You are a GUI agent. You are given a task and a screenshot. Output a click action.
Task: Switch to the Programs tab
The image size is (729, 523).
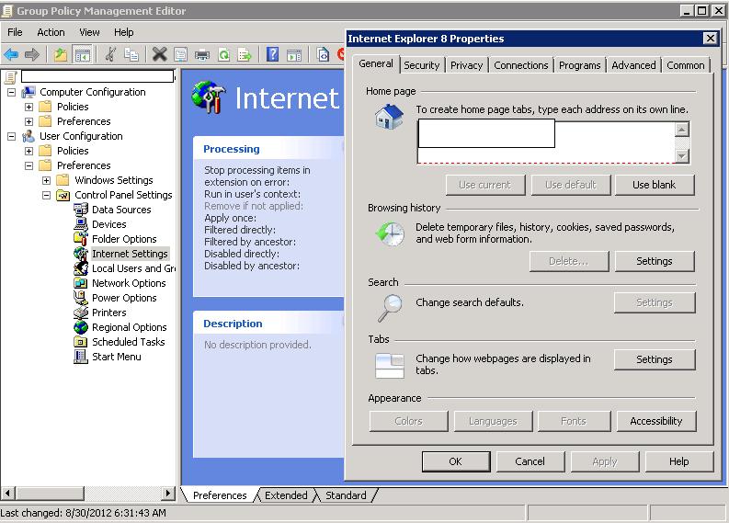(x=580, y=65)
